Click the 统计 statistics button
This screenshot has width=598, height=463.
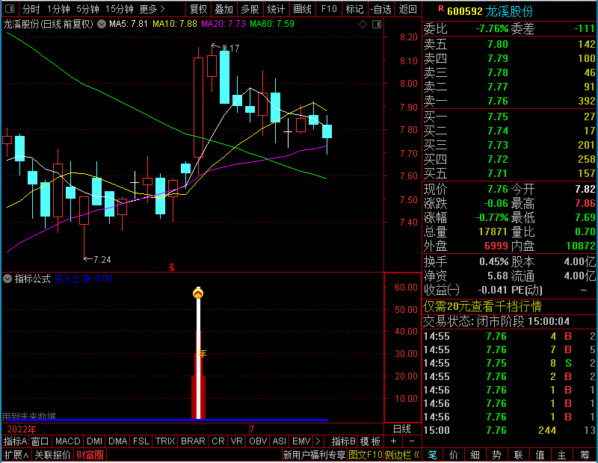(x=276, y=9)
